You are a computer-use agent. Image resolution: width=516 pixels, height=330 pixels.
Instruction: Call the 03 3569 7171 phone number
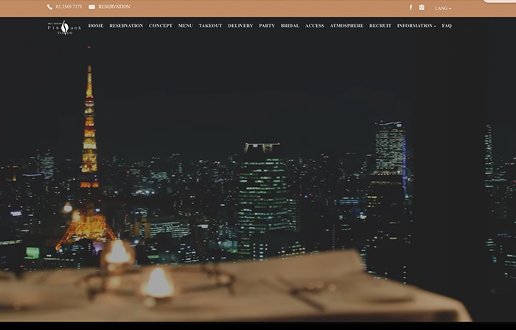point(69,7)
